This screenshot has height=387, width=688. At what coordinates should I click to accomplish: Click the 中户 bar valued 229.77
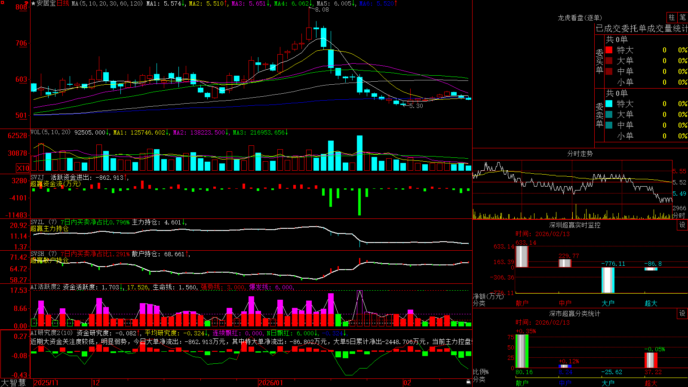pos(565,263)
